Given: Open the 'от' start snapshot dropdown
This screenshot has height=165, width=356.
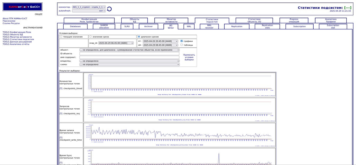Looking at the screenshot, I should point(160,41).
